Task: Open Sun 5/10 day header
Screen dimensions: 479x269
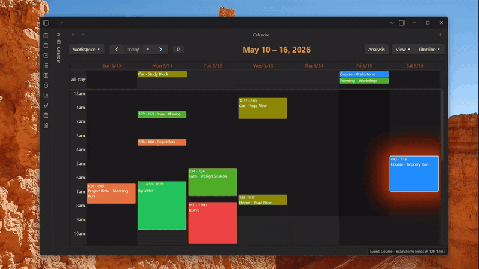Action: [112, 66]
